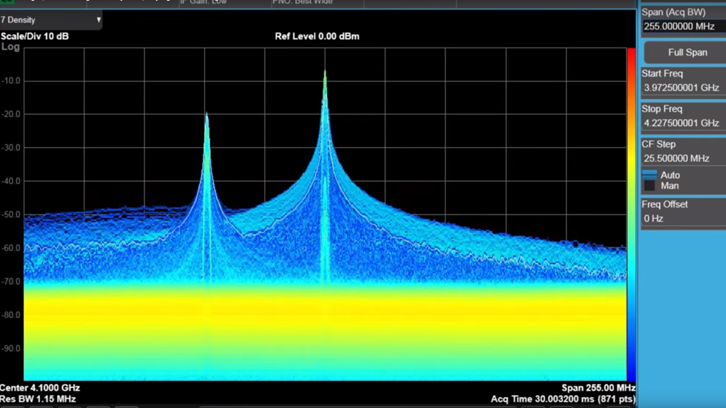Toggle the Log scale label
The image size is (726, 408).
click(x=10, y=46)
